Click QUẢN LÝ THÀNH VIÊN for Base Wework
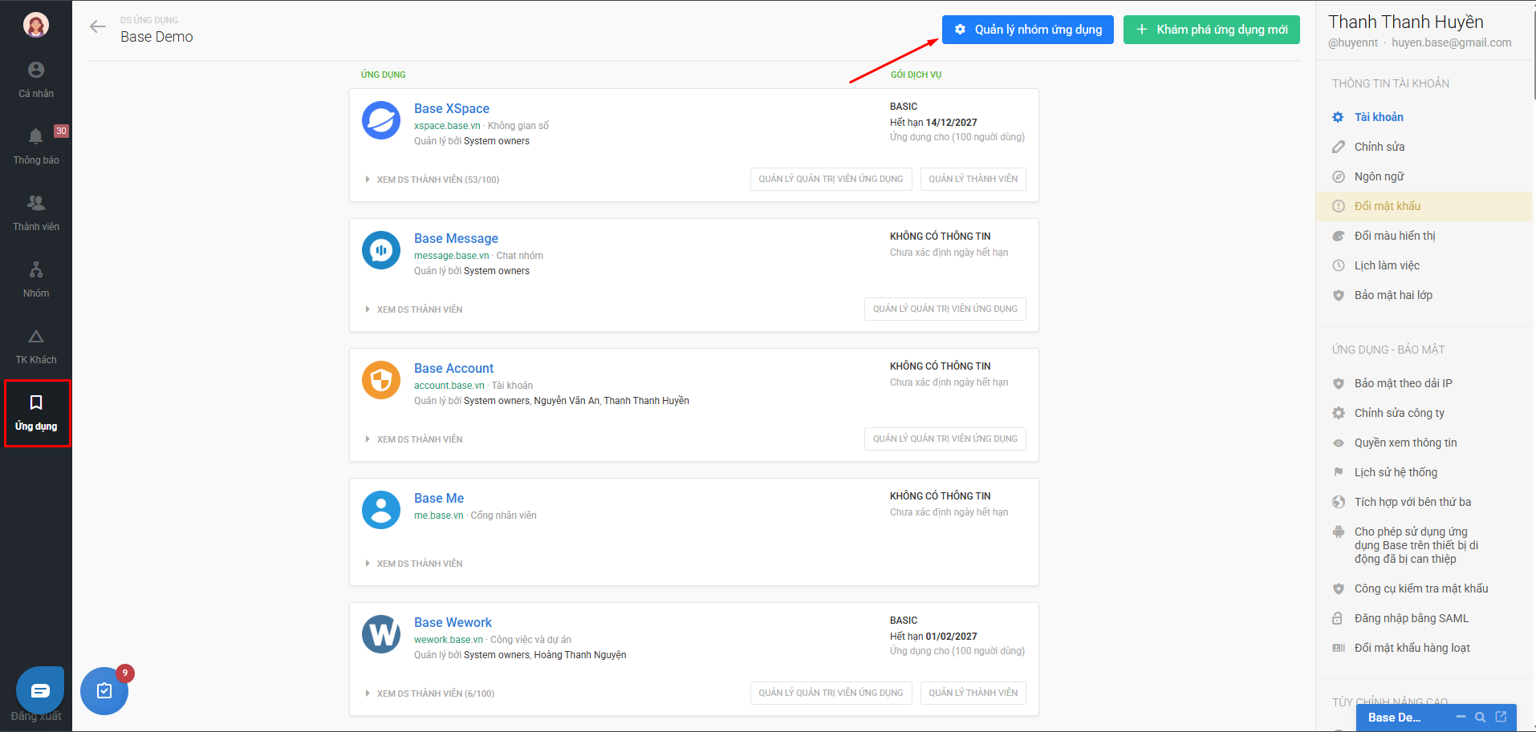Screen dimensions: 1536x732 (x=973, y=693)
